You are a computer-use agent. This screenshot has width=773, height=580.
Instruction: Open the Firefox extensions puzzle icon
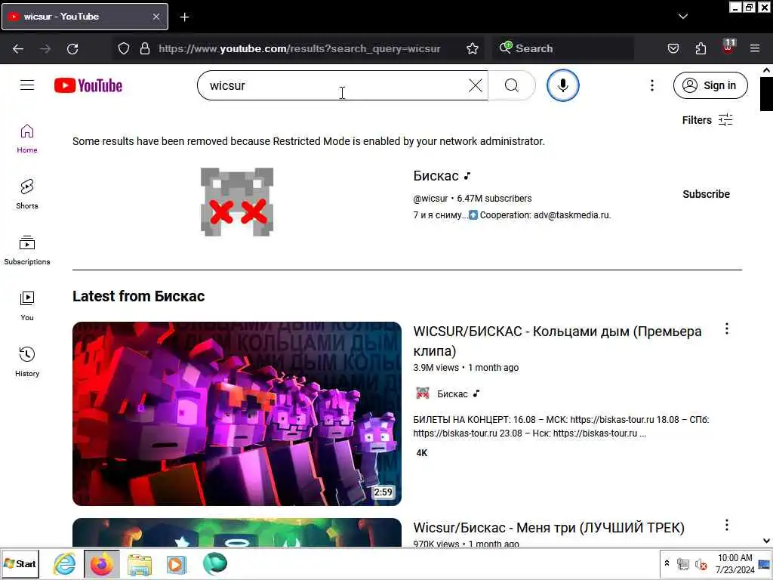701,48
